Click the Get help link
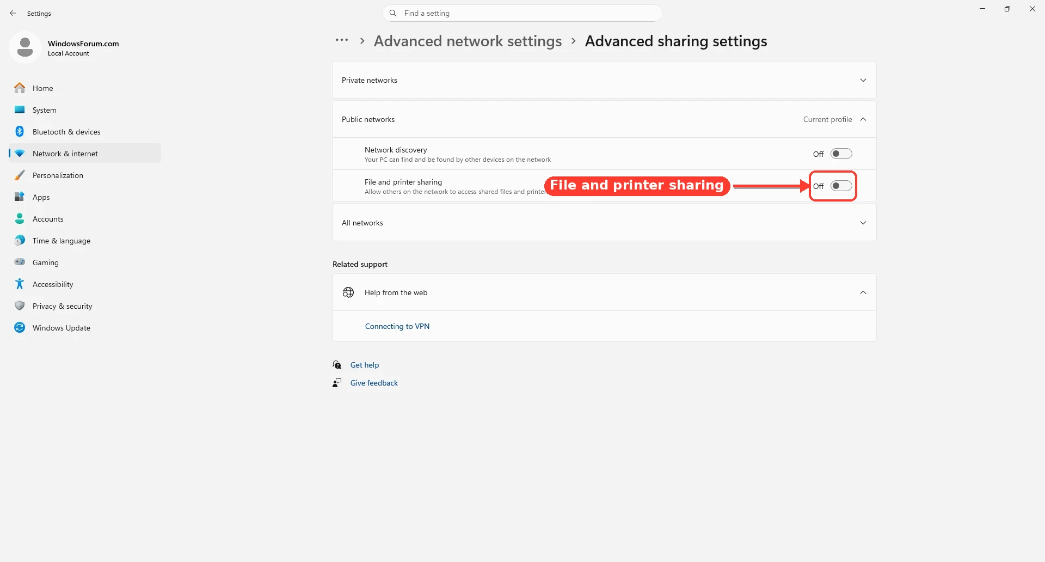 (365, 365)
